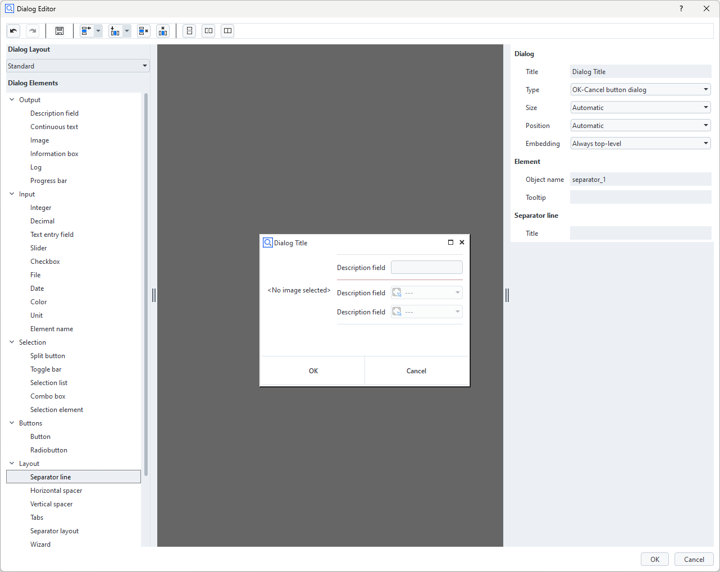This screenshot has width=720, height=572.
Task: Click the undo arrow in toolbar
Action: pos(13,31)
